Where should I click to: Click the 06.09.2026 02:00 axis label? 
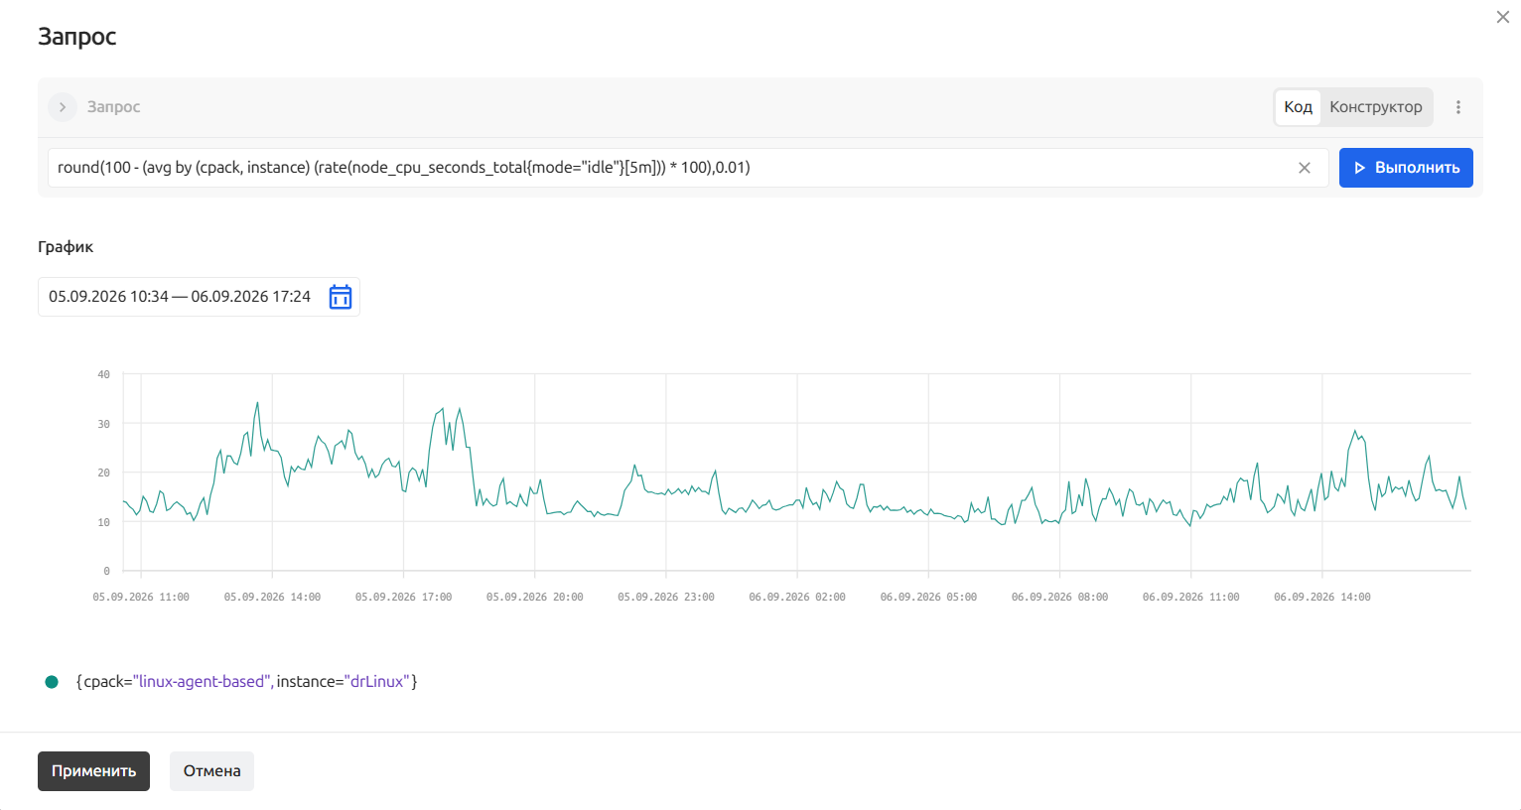797,598
